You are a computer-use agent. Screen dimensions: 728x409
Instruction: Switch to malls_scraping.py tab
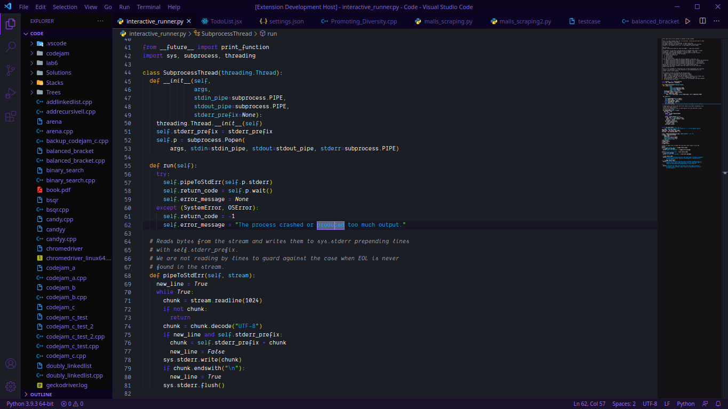pos(448,21)
